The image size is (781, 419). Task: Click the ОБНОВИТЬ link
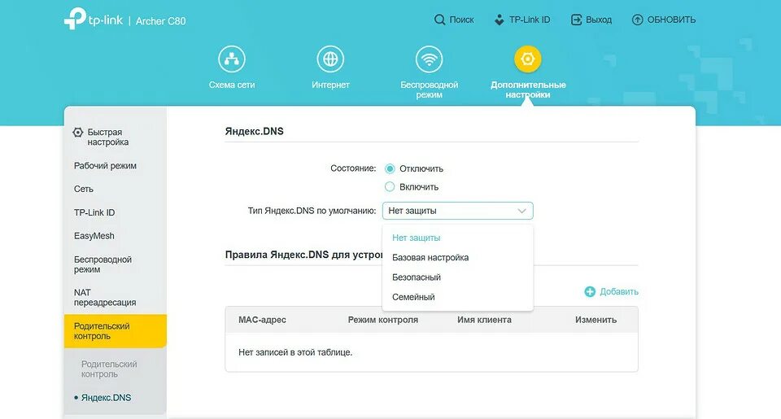coord(671,20)
